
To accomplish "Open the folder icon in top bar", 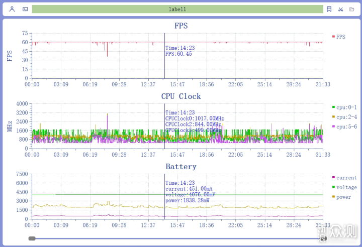I will click(351, 9).
